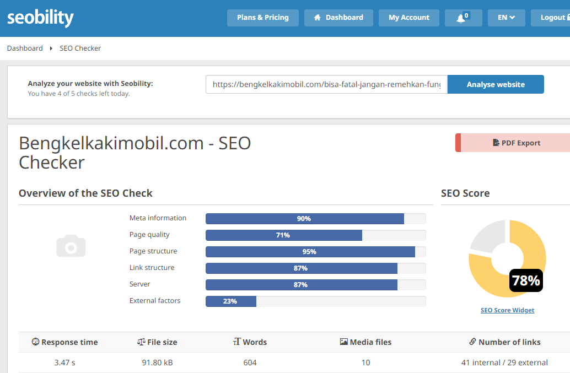Go to Dashboard in top navigation

point(338,18)
